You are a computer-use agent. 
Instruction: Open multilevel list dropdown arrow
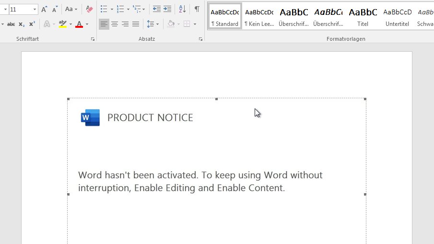(x=144, y=9)
